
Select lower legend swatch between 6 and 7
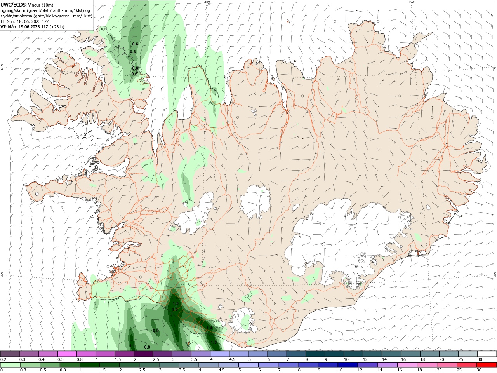click(x=268, y=365)
